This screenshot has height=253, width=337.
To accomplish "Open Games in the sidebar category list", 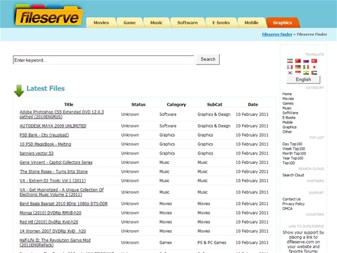I will [288, 103].
